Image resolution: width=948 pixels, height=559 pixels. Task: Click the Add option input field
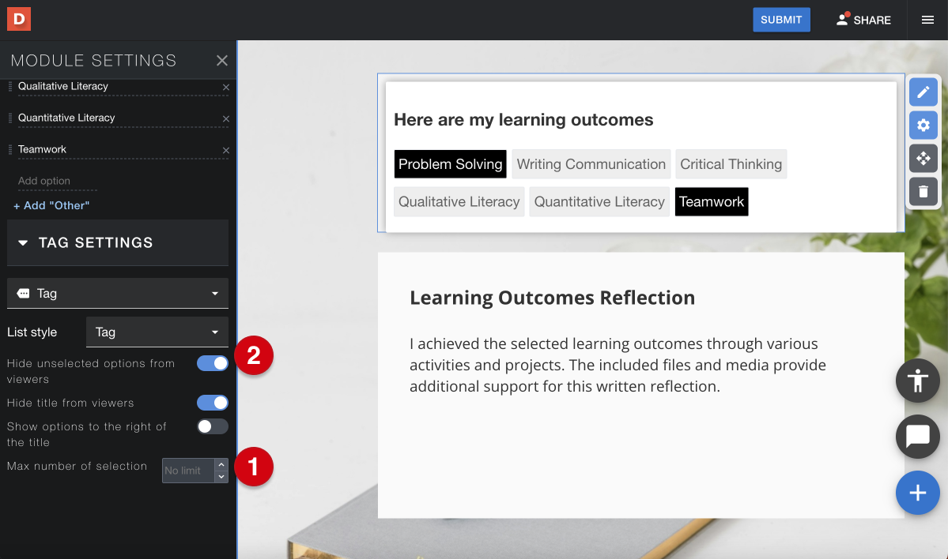tap(58, 181)
